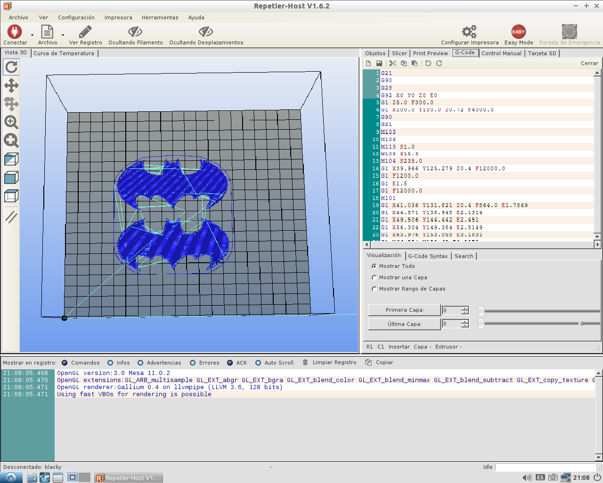Open the Ver menu

tap(43, 17)
